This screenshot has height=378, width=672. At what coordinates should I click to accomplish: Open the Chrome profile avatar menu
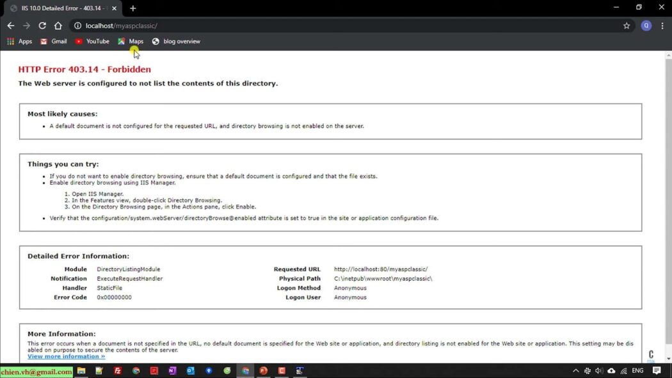[646, 26]
